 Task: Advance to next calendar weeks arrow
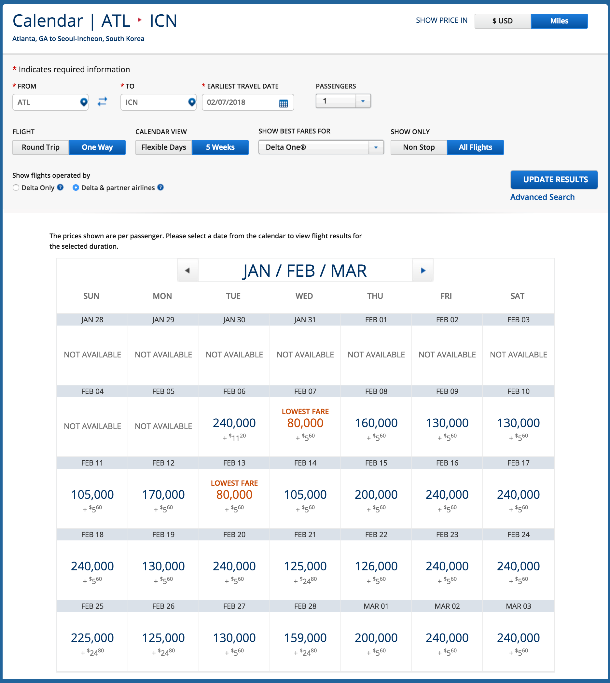tap(423, 271)
